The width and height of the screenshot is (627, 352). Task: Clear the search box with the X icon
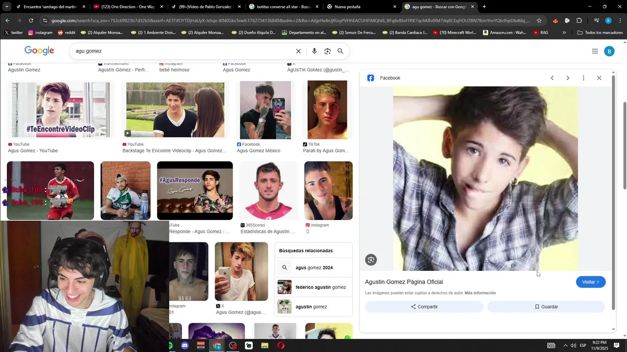[x=298, y=51]
